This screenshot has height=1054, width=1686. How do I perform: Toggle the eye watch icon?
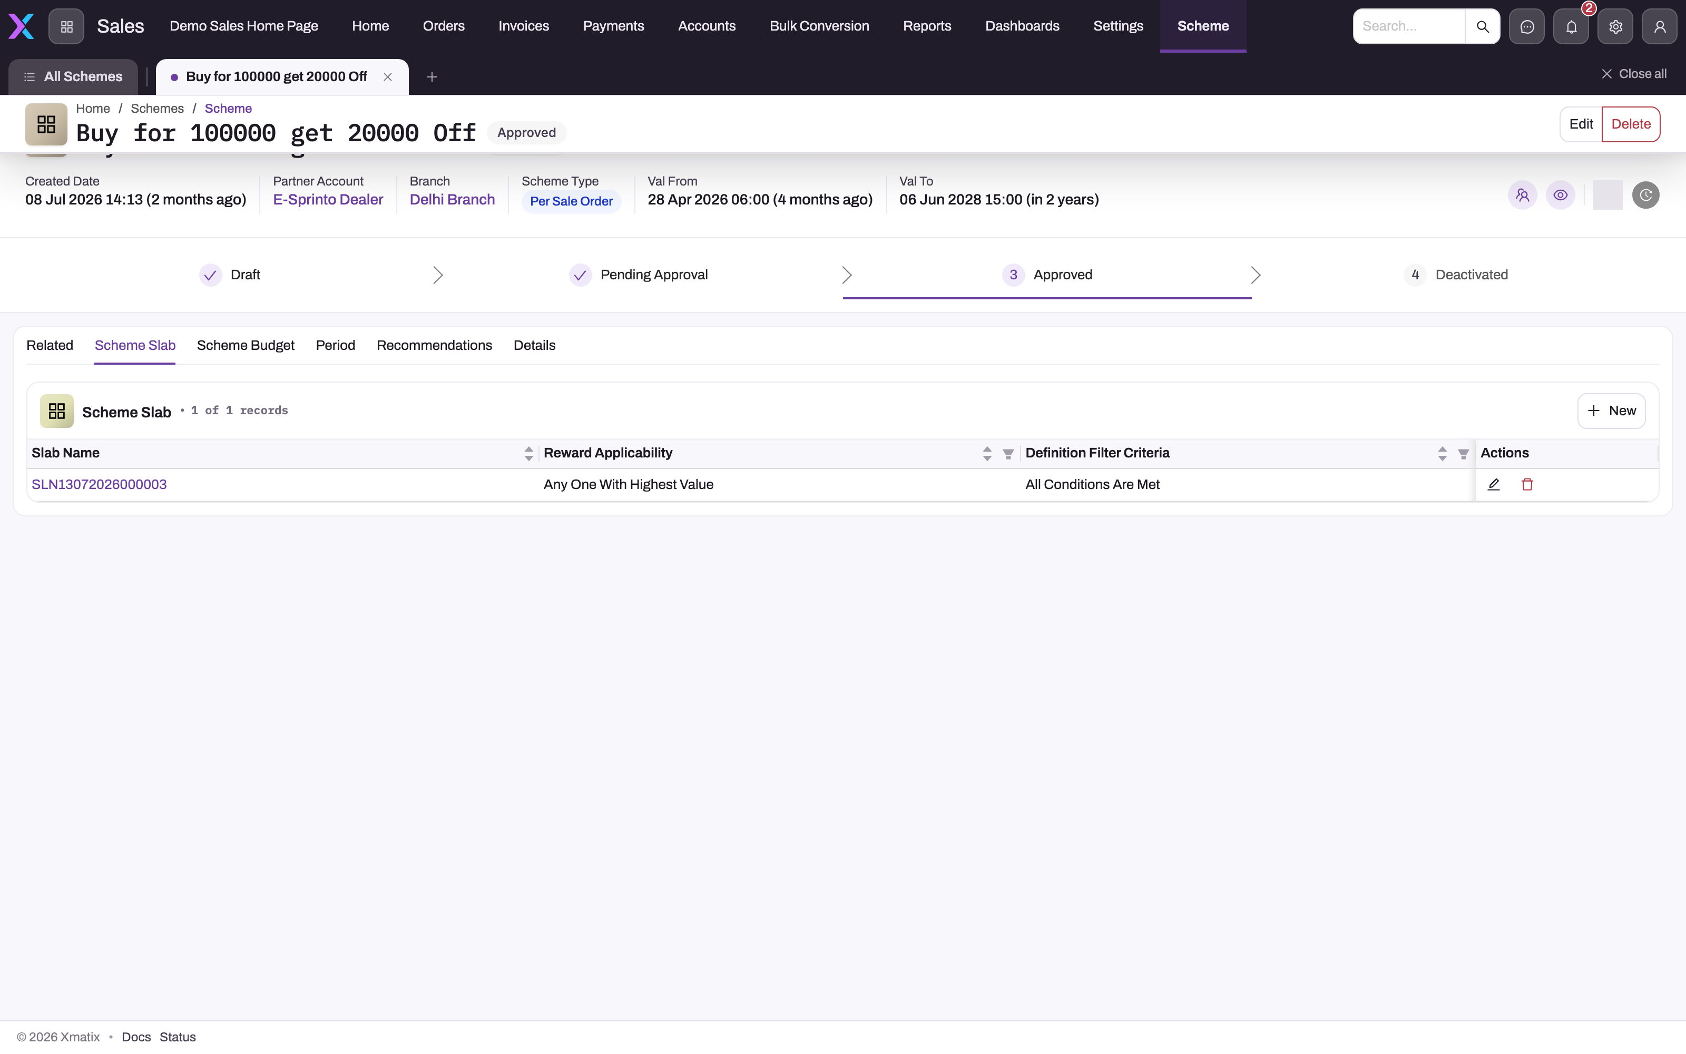tap(1561, 195)
